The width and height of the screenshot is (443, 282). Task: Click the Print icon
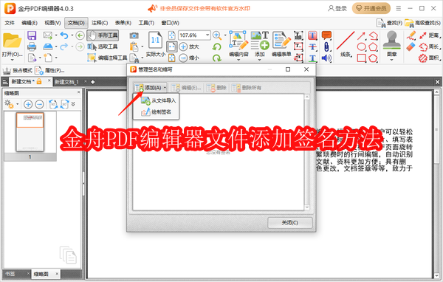(32, 47)
